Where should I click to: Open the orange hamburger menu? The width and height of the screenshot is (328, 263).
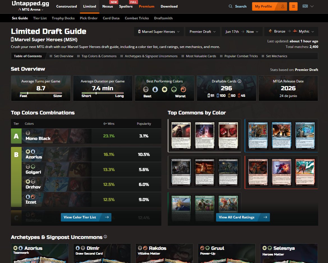[293, 6]
